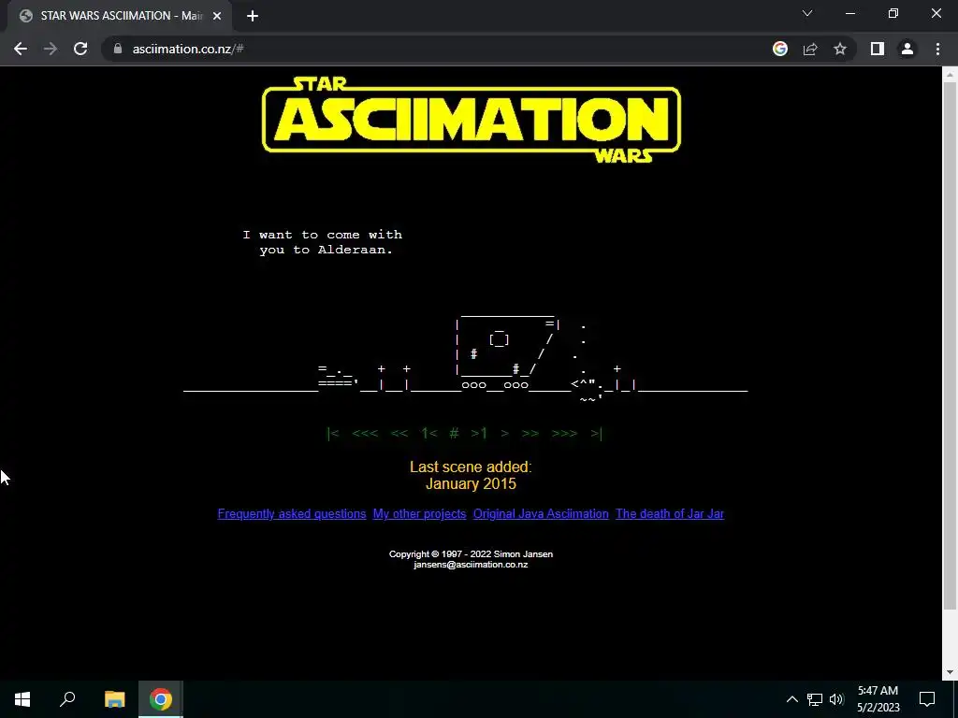Step forward one frame with >1
958x718 pixels.
[x=479, y=434]
